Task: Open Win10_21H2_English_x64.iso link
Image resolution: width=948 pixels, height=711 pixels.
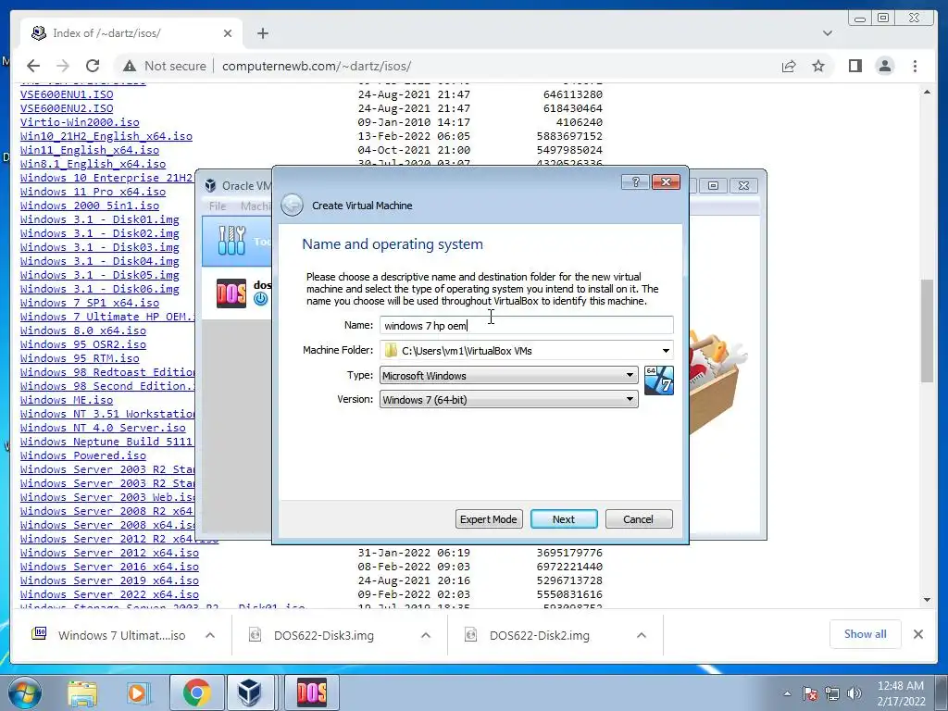Action: [x=106, y=136]
